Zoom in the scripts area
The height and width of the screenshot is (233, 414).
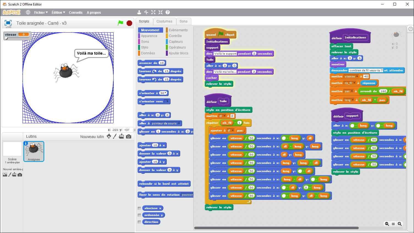click(400, 224)
